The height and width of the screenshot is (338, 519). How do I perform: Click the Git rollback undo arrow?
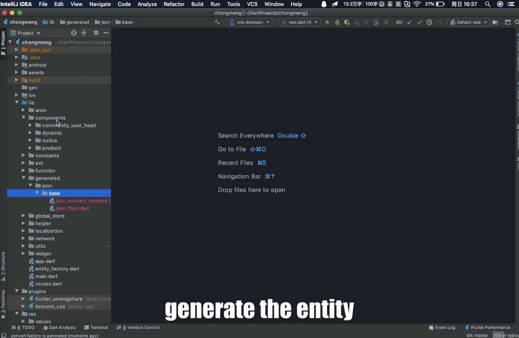coord(439,22)
